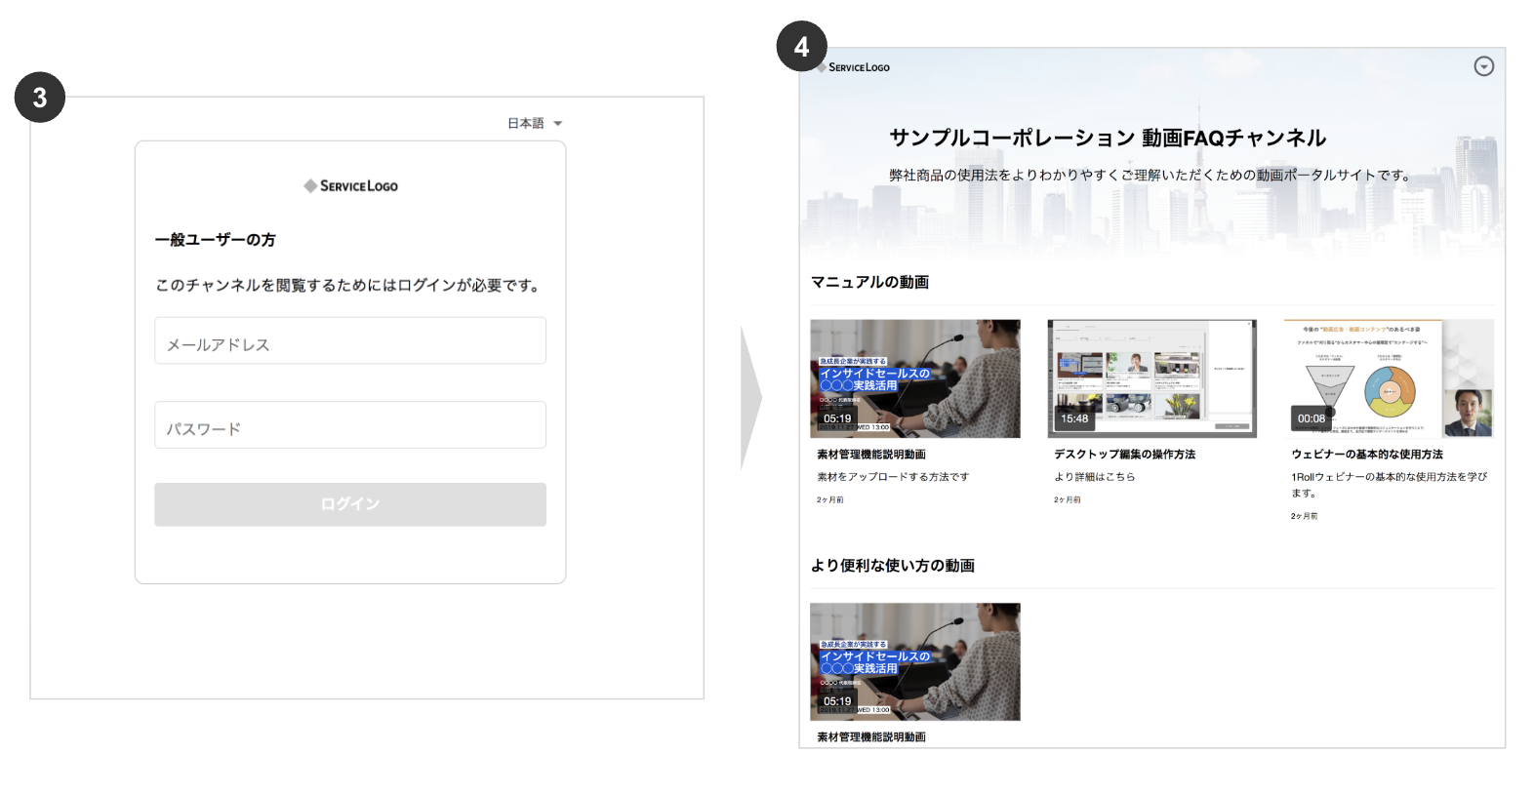Click the 一般ユーザーの方 heading

[216, 240]
